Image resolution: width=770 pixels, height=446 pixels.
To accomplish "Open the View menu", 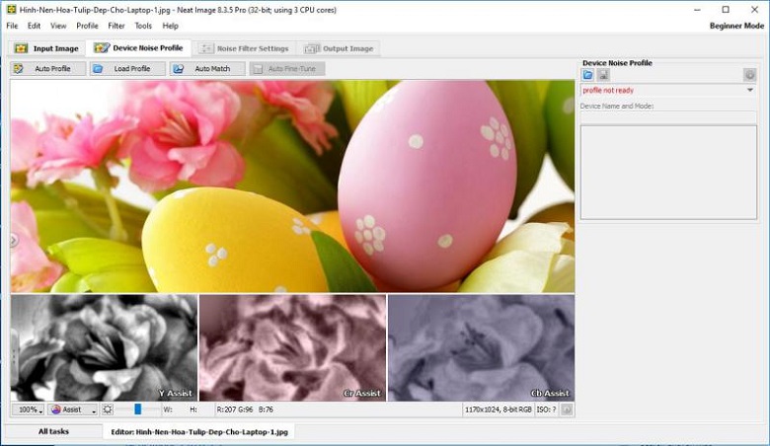I will pyautogui.click(x=58, y=26).
